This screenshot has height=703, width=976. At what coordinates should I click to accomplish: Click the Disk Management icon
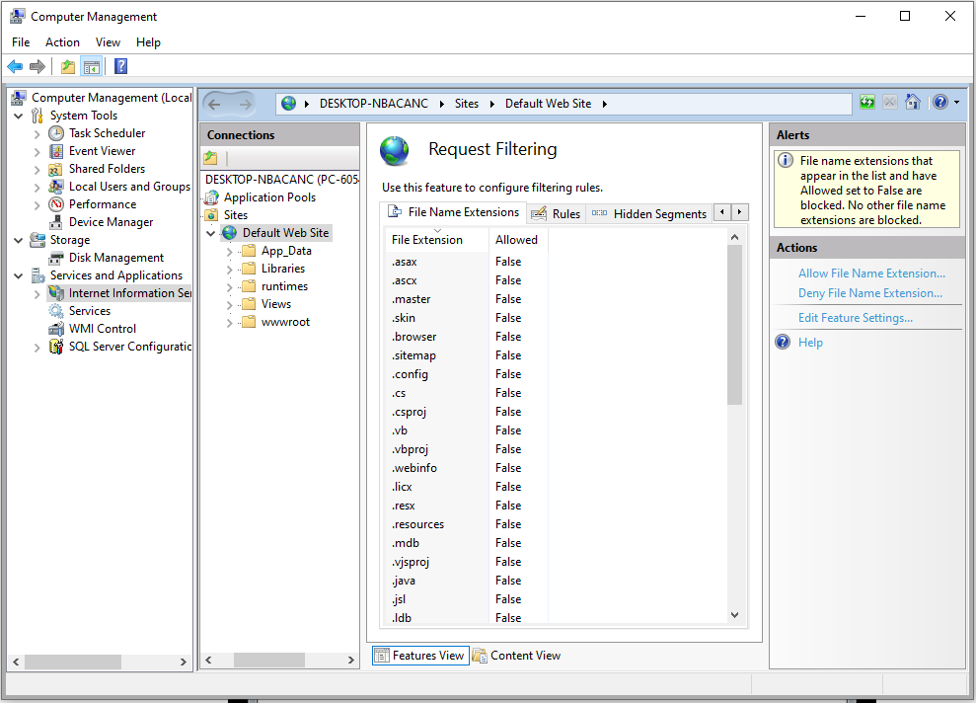point(56,258)
